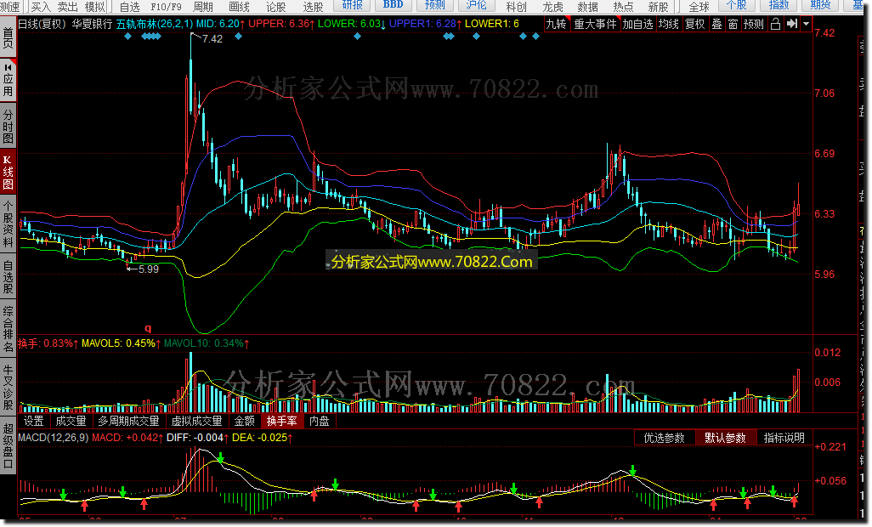Click the 5.99 low price marker
Image resolution: width=872 pixels, height=527 pixels.
pyautogui.click(x=148, y=269)
